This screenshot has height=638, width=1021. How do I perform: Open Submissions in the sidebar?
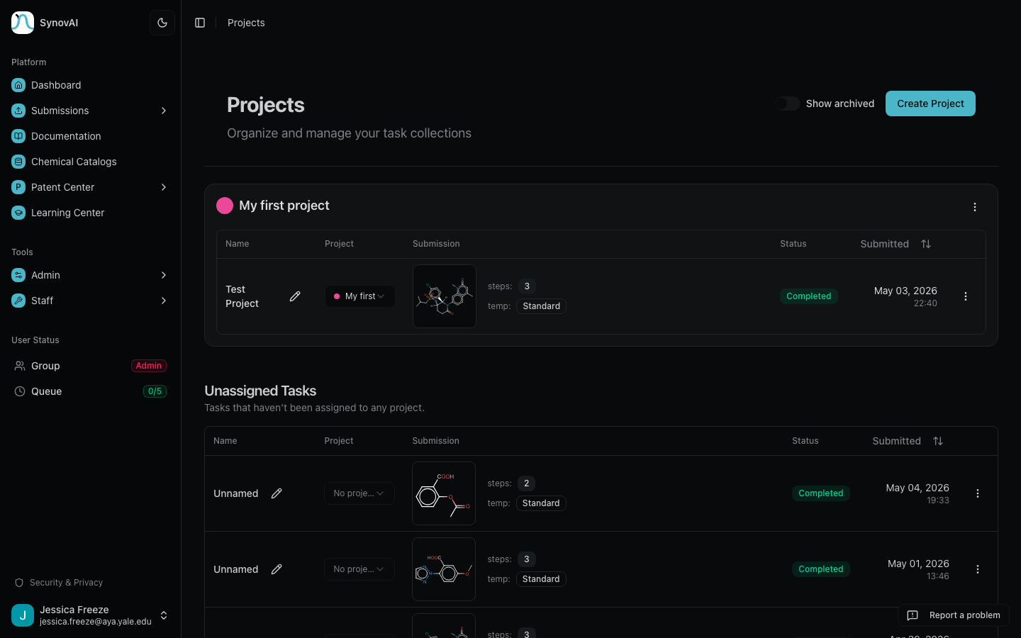(x=90, y=111)
